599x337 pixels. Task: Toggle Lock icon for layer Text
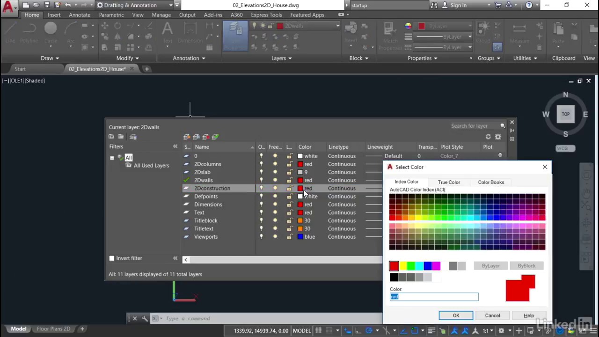click(x=290, y=212)
